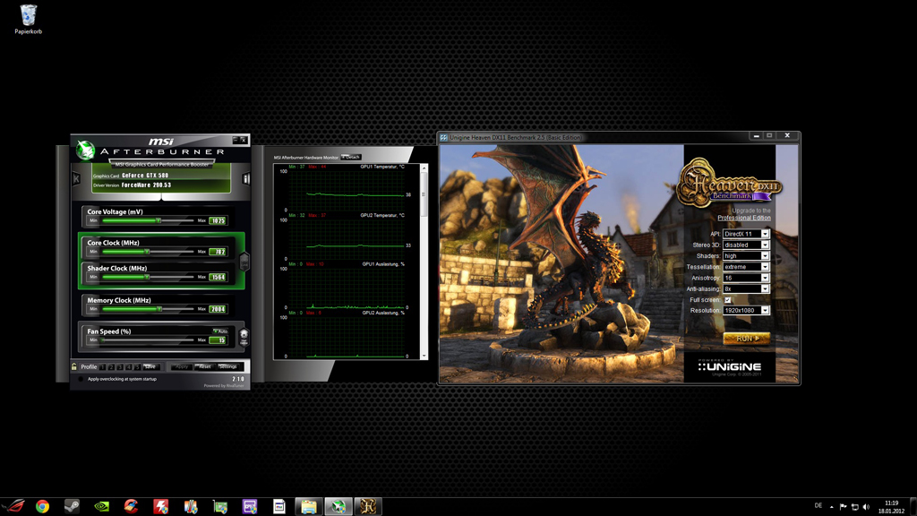Toggle the fan speed Auto button
The width and height of the screenshot is (917, 516).
221,331
